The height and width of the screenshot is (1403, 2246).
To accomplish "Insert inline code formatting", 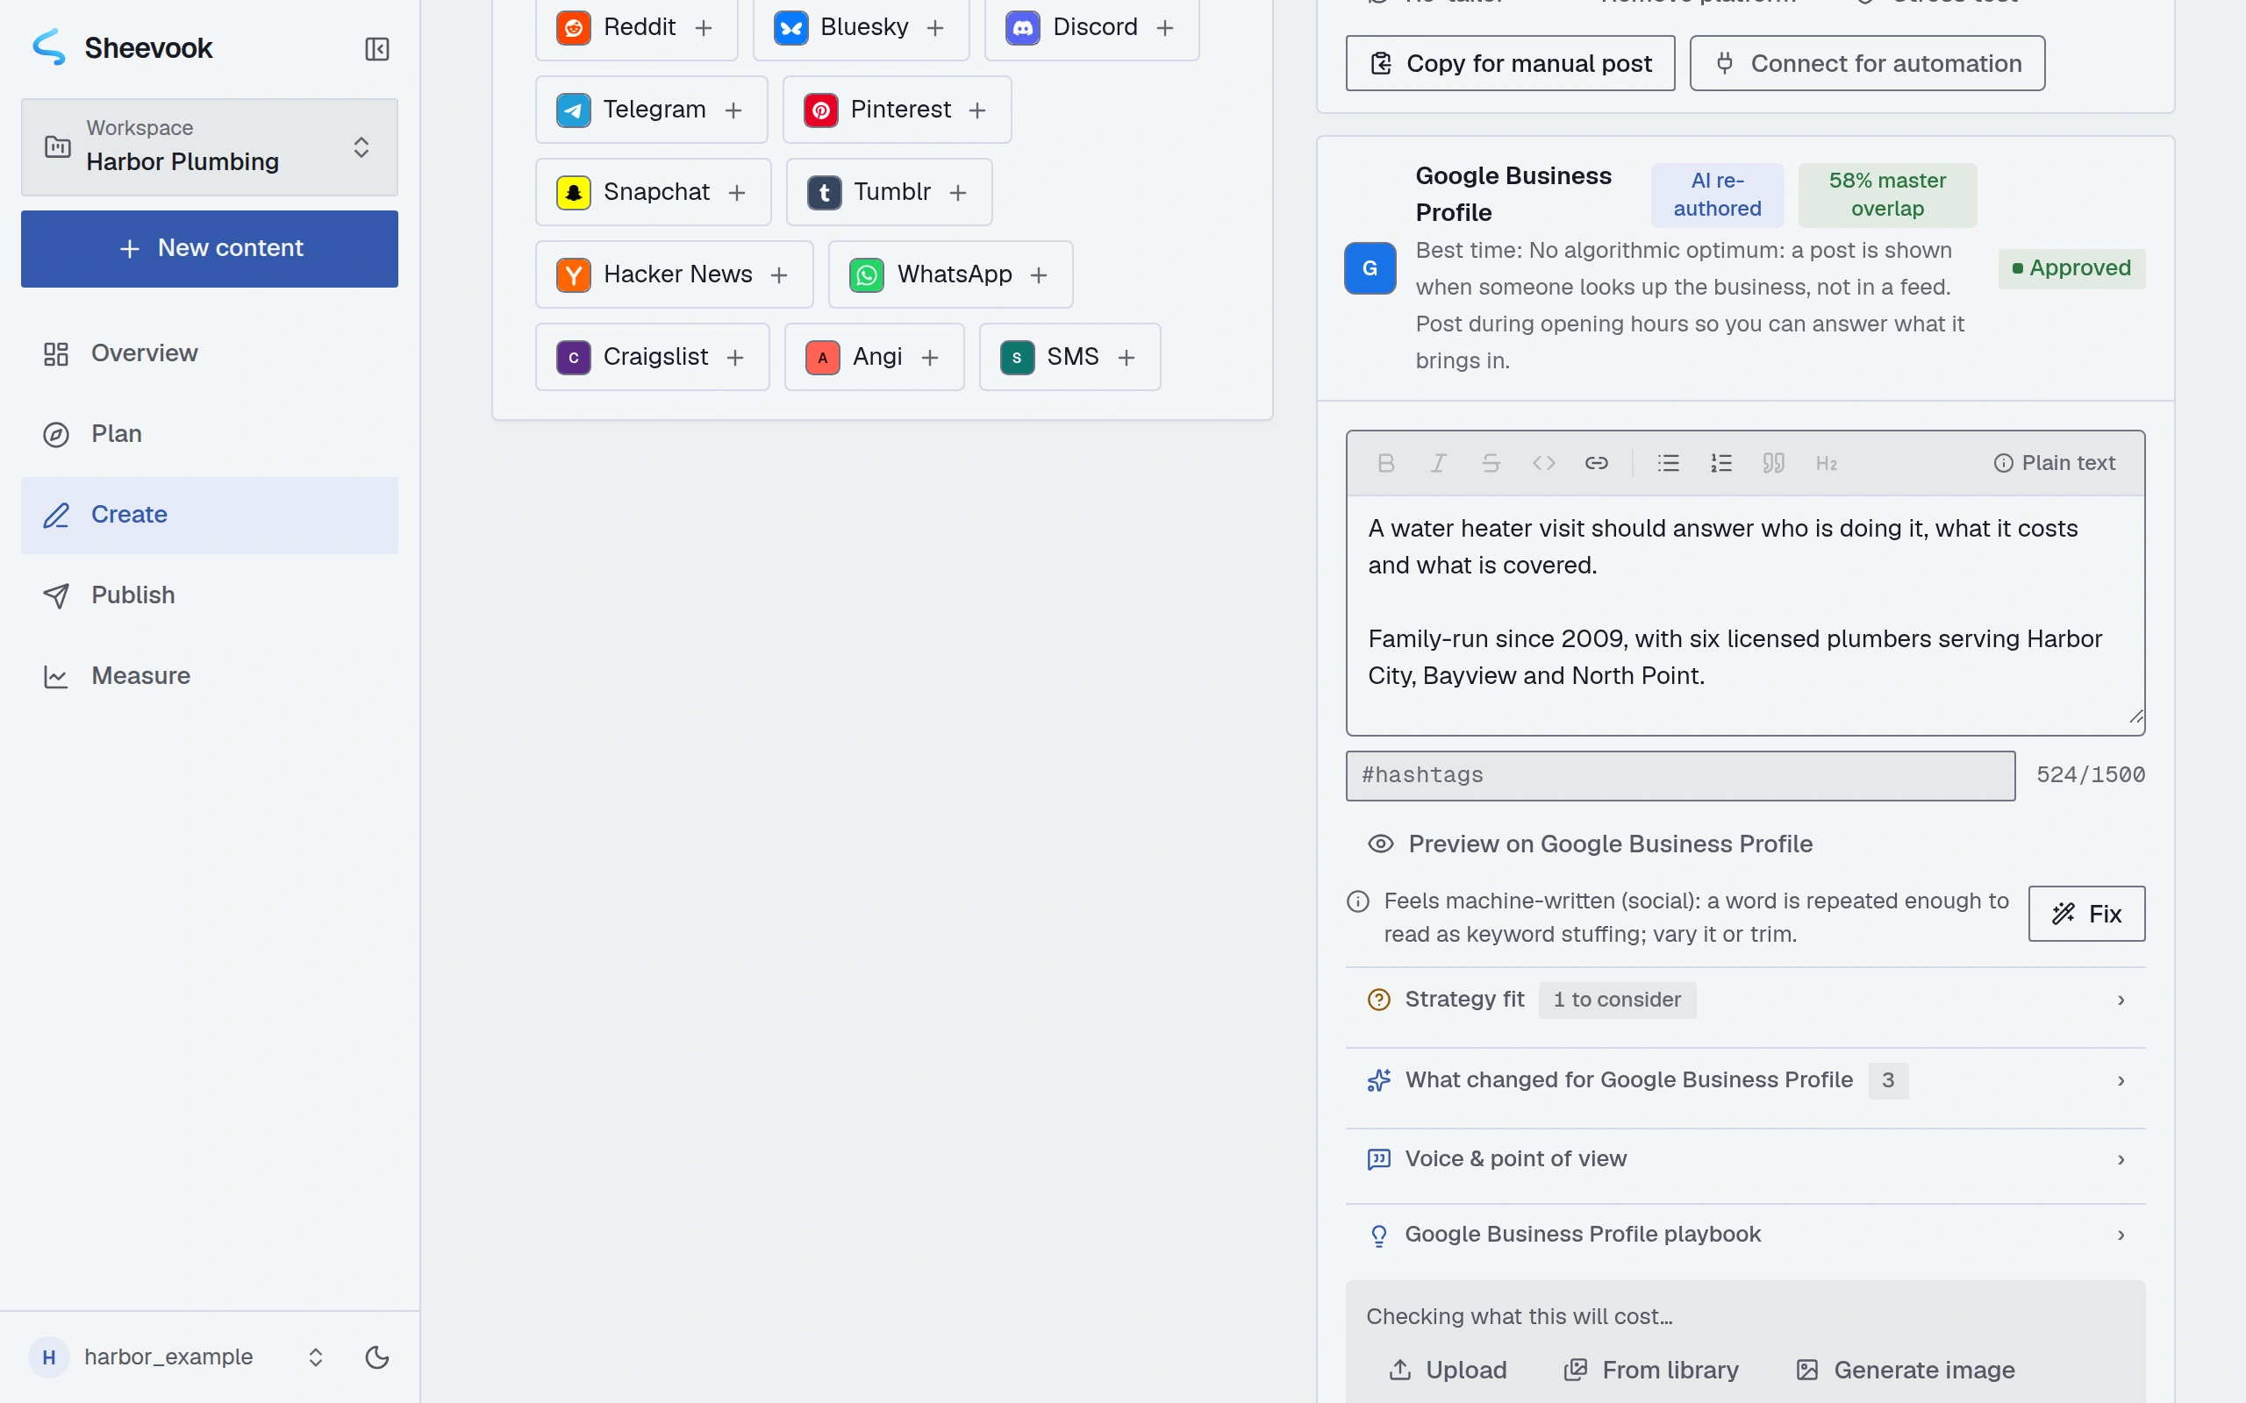I will pos(1543,463).
